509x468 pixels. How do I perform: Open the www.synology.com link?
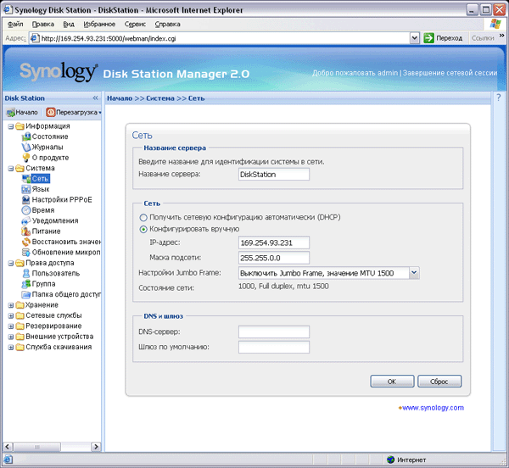(433, 408)
